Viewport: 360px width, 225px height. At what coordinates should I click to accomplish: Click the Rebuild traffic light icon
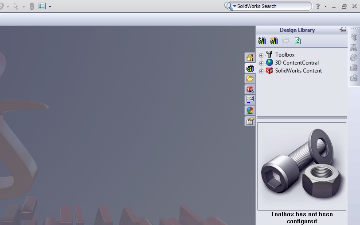(32, 6)
